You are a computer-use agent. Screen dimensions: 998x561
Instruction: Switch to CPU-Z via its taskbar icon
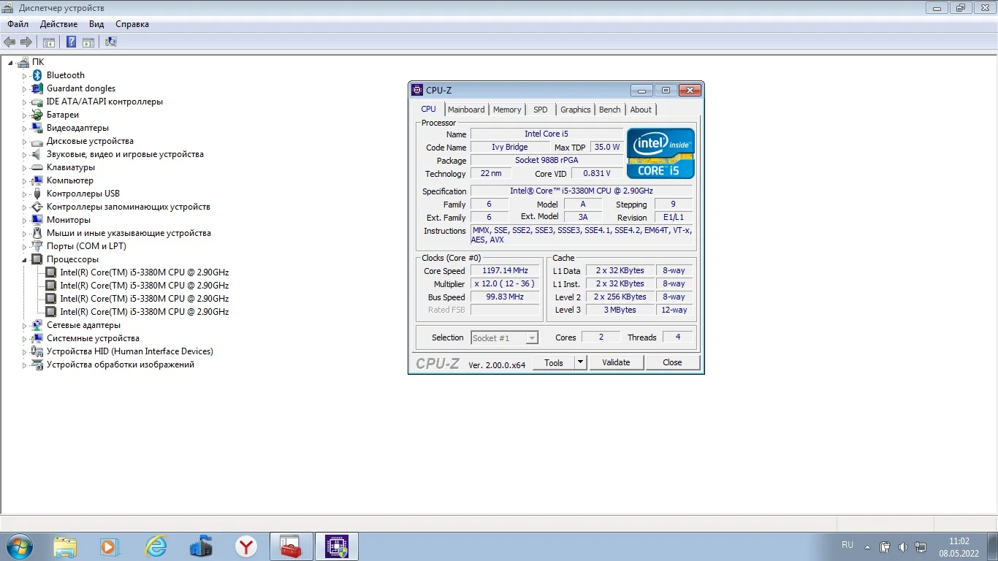337,546
